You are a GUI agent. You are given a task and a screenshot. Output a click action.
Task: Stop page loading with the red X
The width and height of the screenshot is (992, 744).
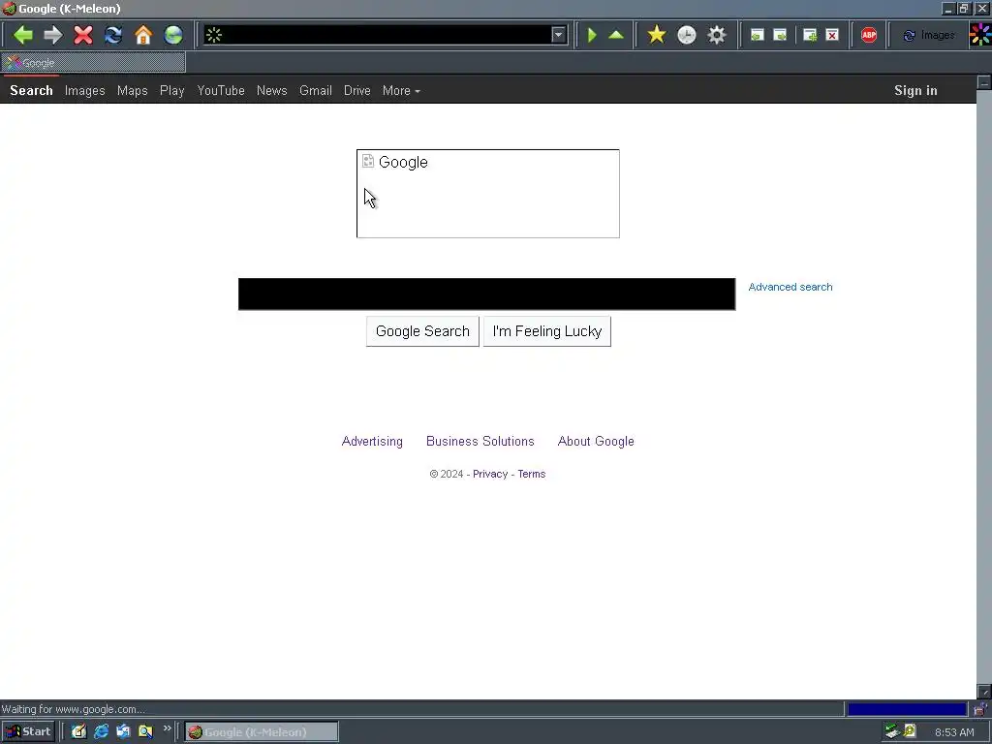[83, 35]
